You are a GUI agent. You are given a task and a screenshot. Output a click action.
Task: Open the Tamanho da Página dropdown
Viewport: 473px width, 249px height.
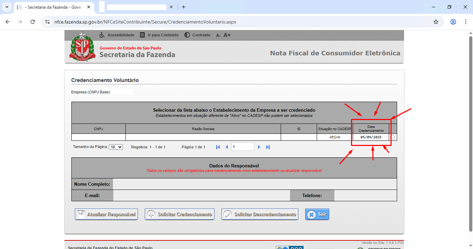click(116, 147)
